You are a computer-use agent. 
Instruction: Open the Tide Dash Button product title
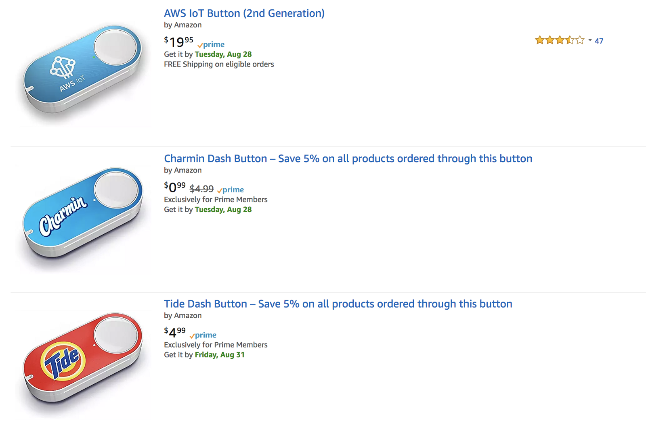click(338, 304)
